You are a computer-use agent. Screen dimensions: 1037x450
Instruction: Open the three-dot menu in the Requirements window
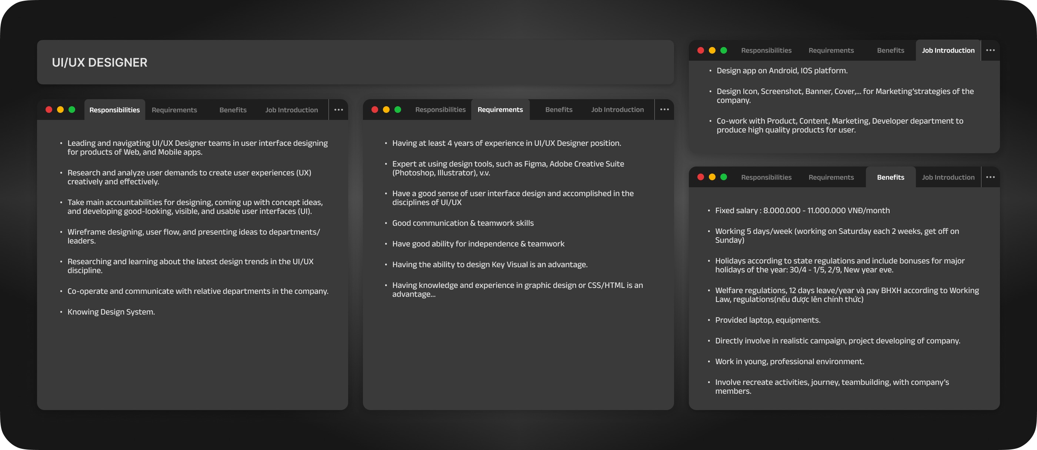click(664, 110)
